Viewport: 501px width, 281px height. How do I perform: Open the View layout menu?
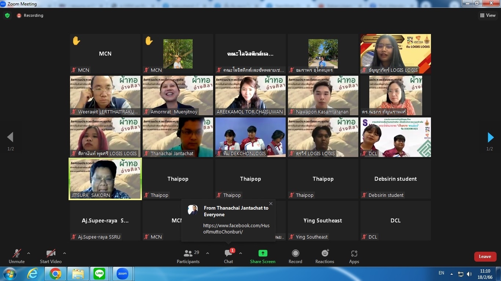pyautogui.click(x=488, y=15)
